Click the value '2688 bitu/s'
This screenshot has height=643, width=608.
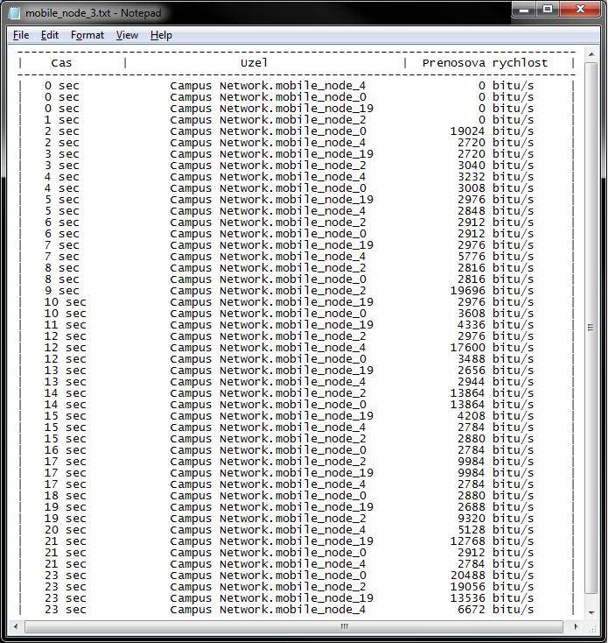pos(495,507)
